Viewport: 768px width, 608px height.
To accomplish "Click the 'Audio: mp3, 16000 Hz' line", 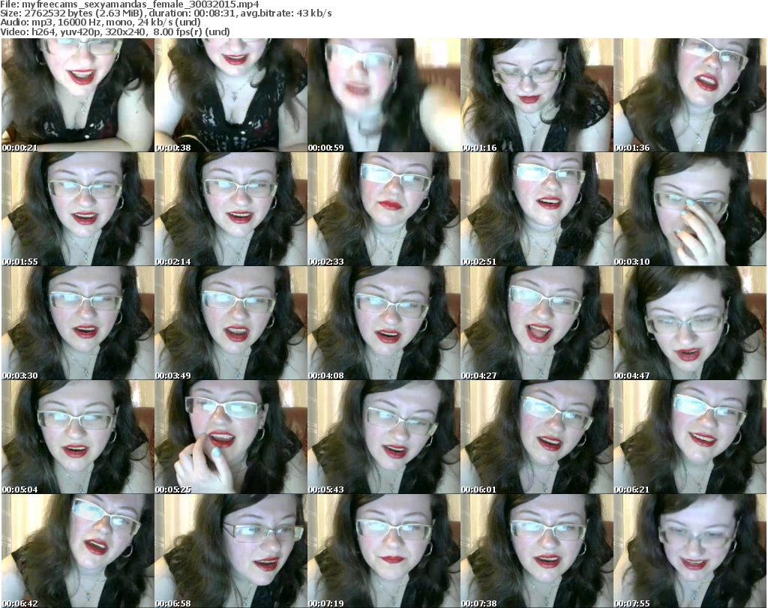I will coord(100,22).
